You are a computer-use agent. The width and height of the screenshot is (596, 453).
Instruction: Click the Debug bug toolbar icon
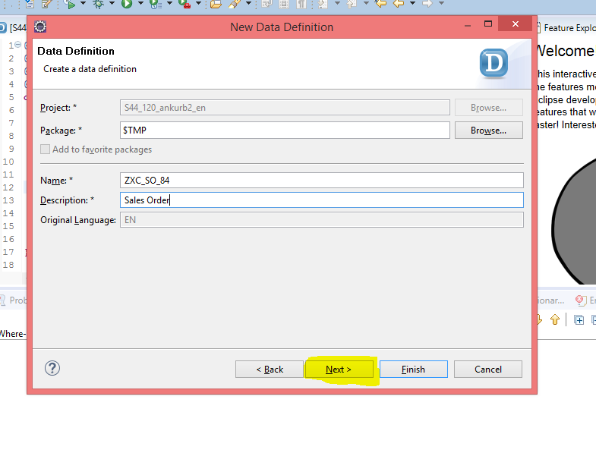click(x=98, y=4)
